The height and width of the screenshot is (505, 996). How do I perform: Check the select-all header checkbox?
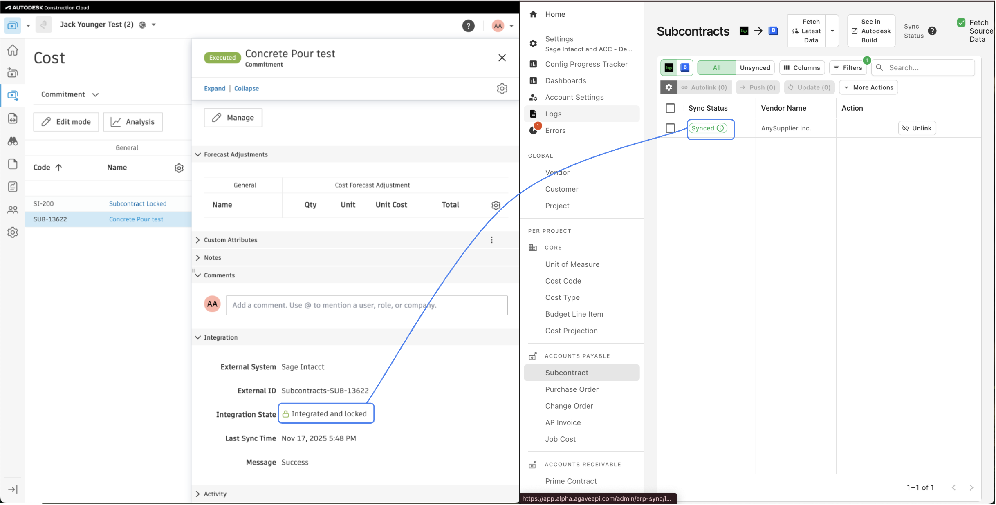click(670, 108)
